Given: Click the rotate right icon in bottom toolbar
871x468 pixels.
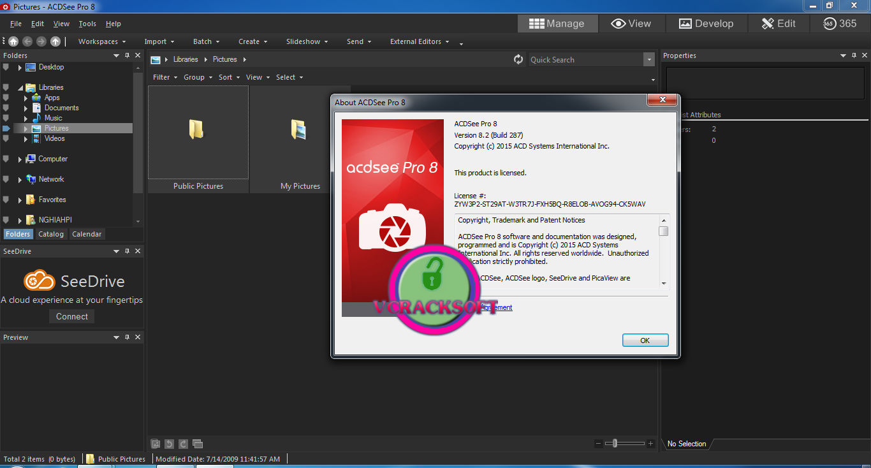Looking at the screenshot, I should coord(184,444).
